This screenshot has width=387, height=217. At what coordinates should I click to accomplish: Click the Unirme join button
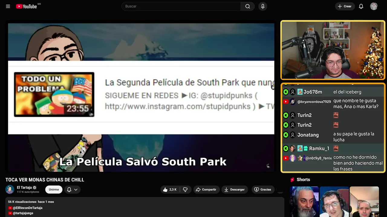(54, 190)
